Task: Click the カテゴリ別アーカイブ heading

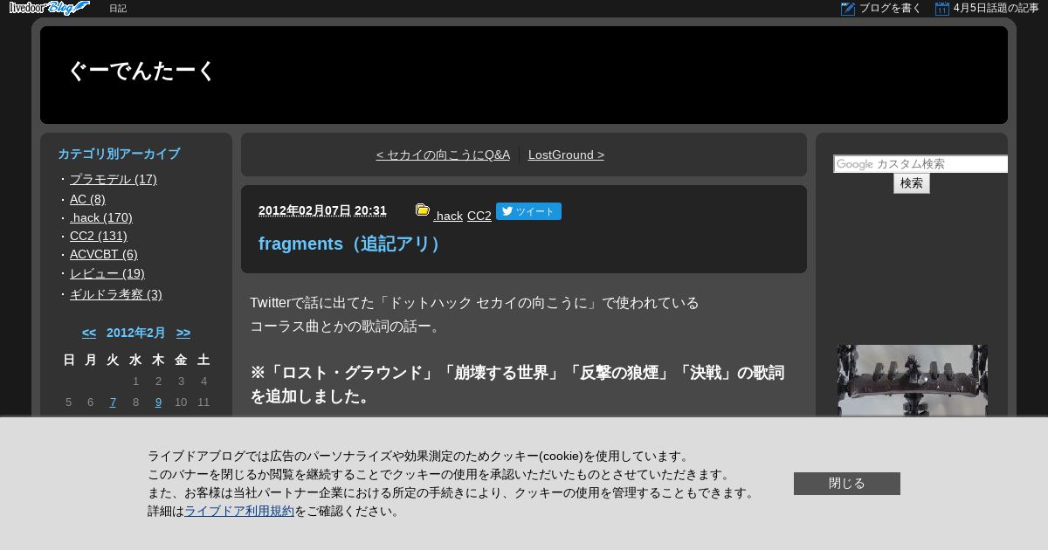Action: tap(119, 154)
